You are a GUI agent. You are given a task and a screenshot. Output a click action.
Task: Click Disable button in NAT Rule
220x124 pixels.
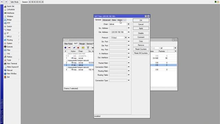[x=141, y=33]
